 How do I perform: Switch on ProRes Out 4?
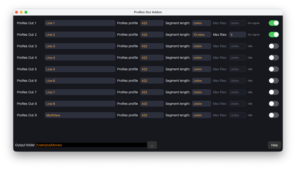tap(274, 57)
